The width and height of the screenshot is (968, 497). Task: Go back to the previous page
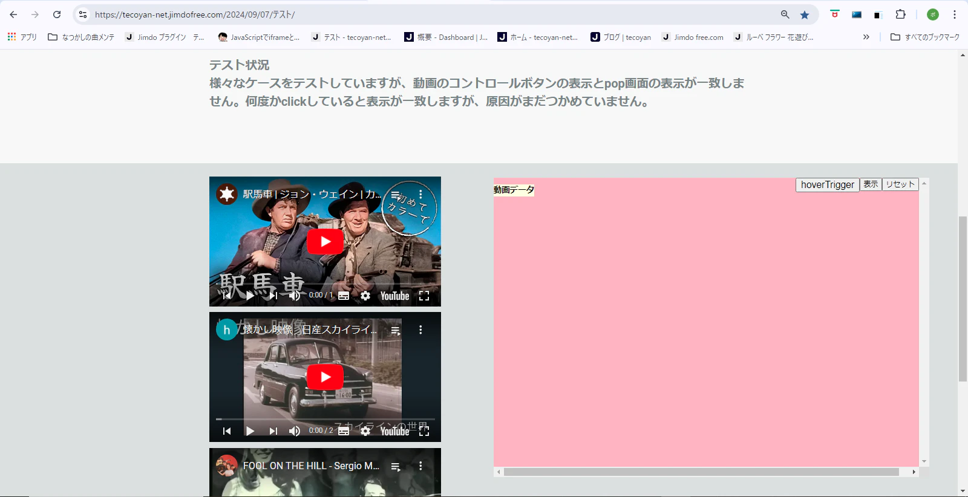tap(13, 15)
